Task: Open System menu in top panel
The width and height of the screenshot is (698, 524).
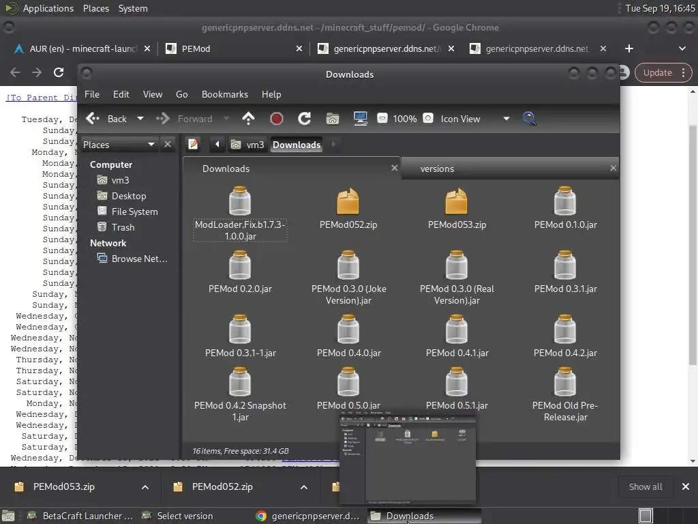Action: (x=133, y=8)
